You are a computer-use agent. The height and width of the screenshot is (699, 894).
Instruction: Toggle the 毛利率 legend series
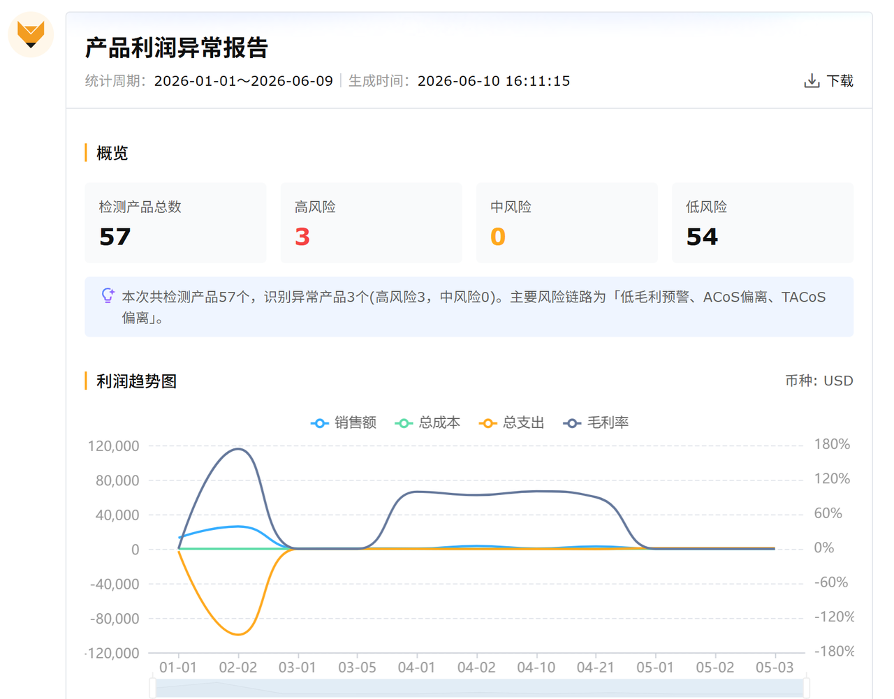pyautogui.click(x=596, y=422)
